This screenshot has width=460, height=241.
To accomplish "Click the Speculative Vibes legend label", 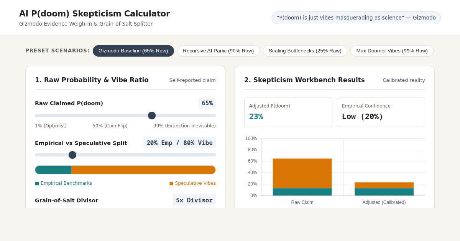I will 192,183.
